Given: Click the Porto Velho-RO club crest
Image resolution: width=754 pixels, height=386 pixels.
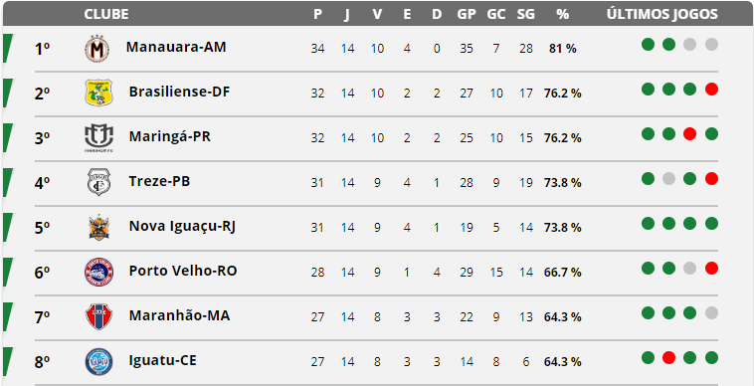Looking at the screenshot, I should [98, 272].
